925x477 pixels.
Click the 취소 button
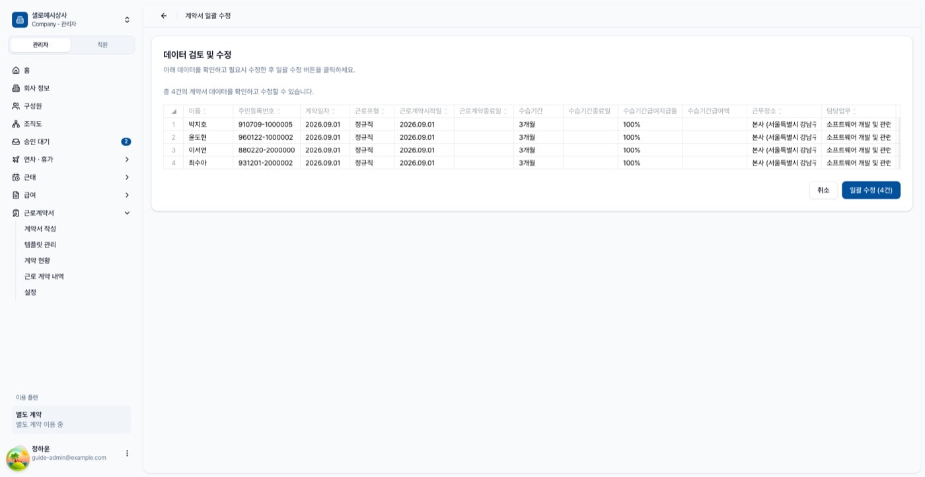[823, 190]
